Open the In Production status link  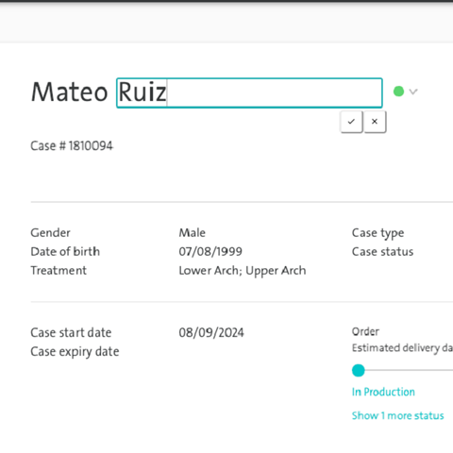383,392
